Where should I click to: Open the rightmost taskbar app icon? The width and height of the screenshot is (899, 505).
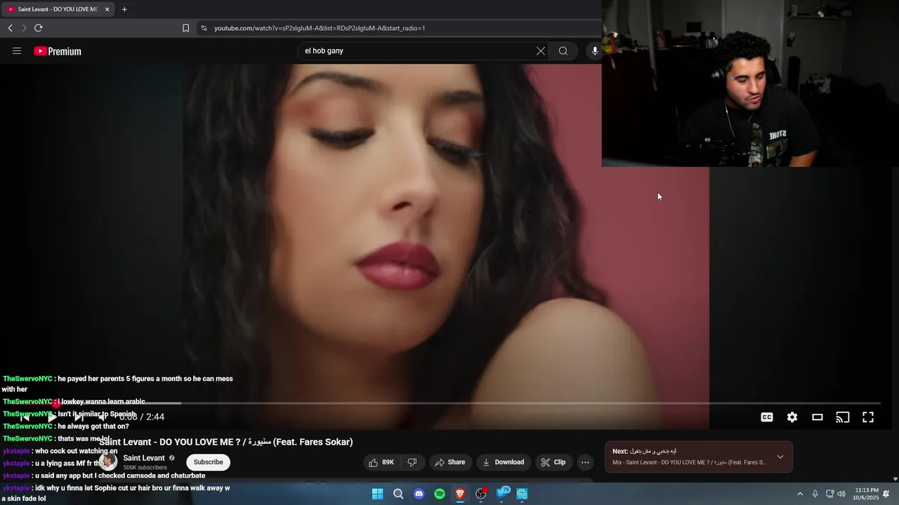523,494
